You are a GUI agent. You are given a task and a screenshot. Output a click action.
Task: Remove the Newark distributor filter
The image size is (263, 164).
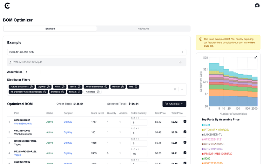(x=79, y=92)
